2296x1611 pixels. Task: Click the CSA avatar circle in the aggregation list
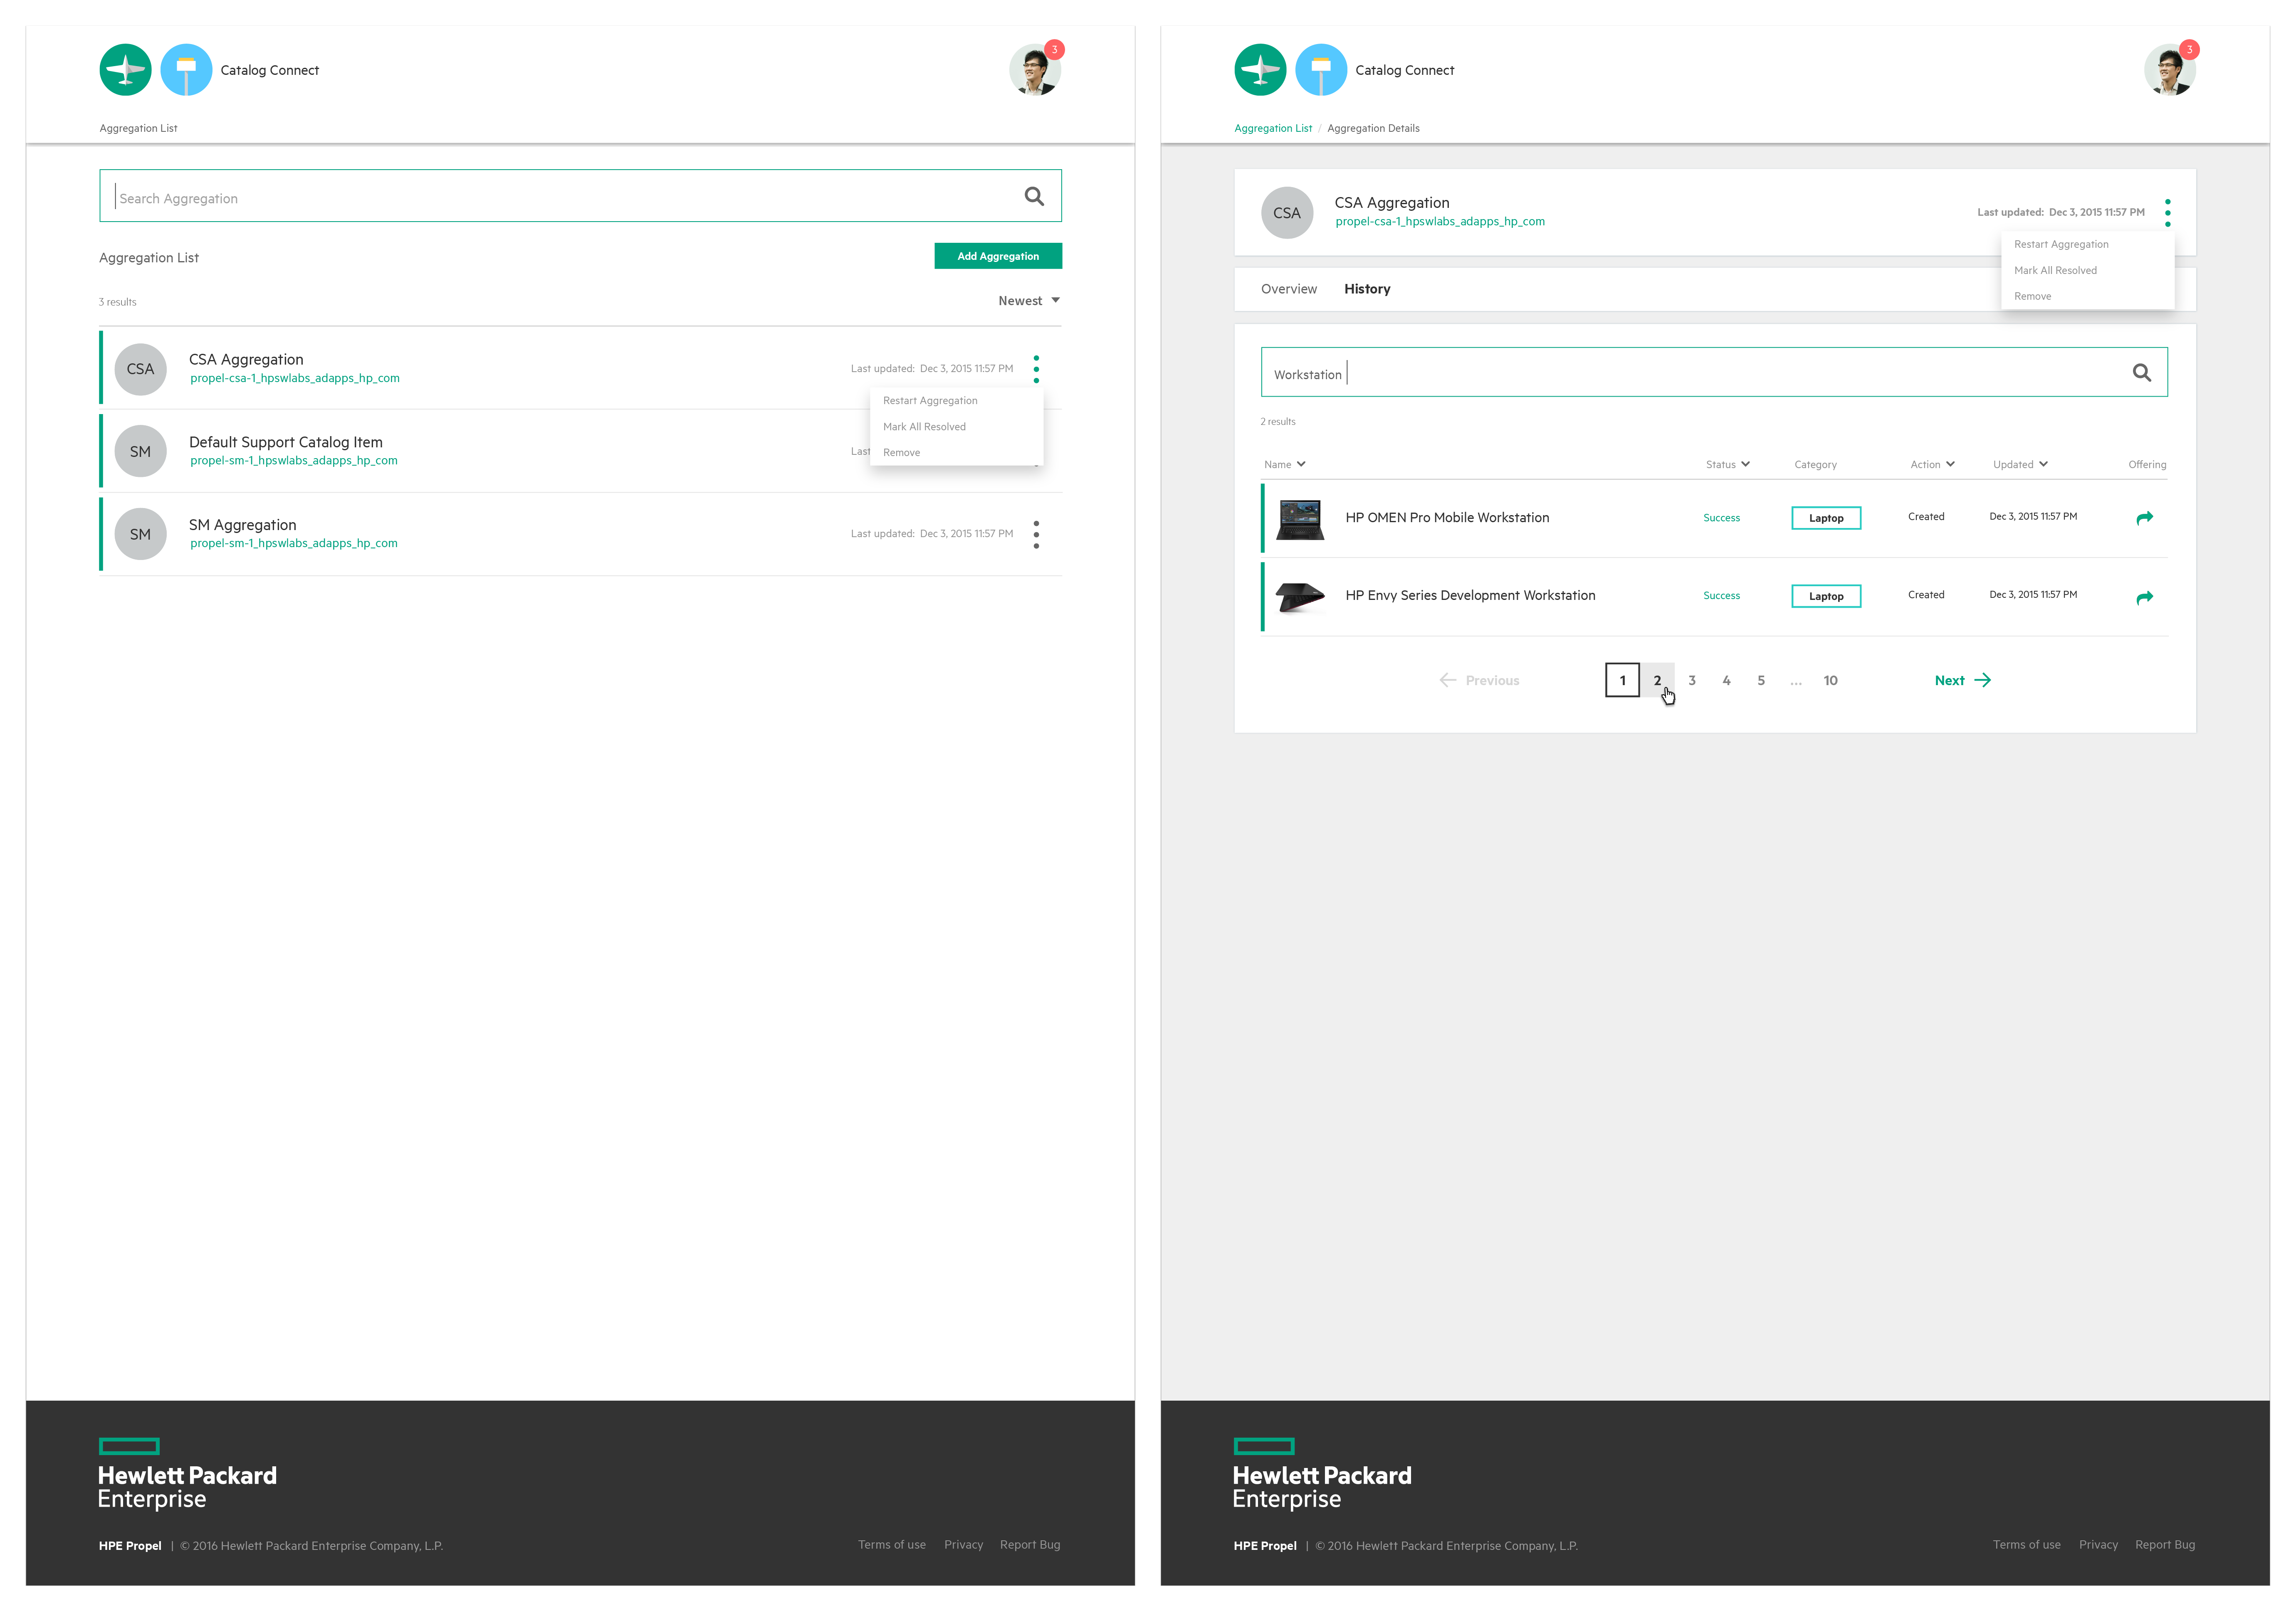pyautogui.click(x=141, y=369)
